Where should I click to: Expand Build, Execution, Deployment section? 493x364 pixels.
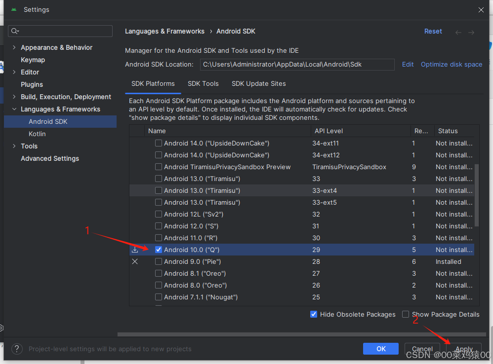pyautogui.click(x=14, y=97)
